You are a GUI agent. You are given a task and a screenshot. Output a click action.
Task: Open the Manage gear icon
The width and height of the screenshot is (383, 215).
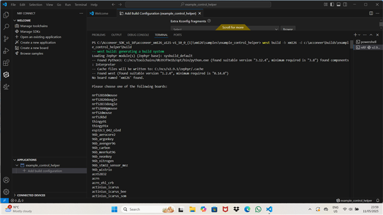pos(6,192)
